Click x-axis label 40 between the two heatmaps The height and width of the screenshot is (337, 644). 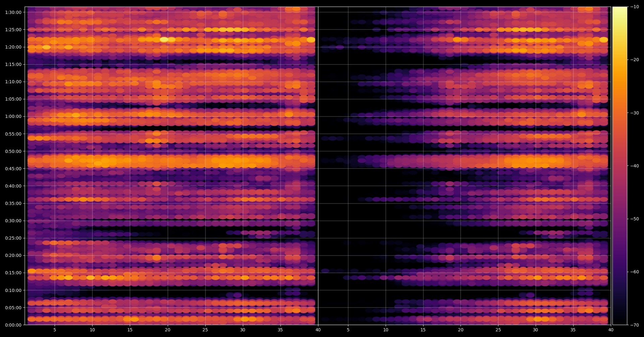tap(318, 330)
